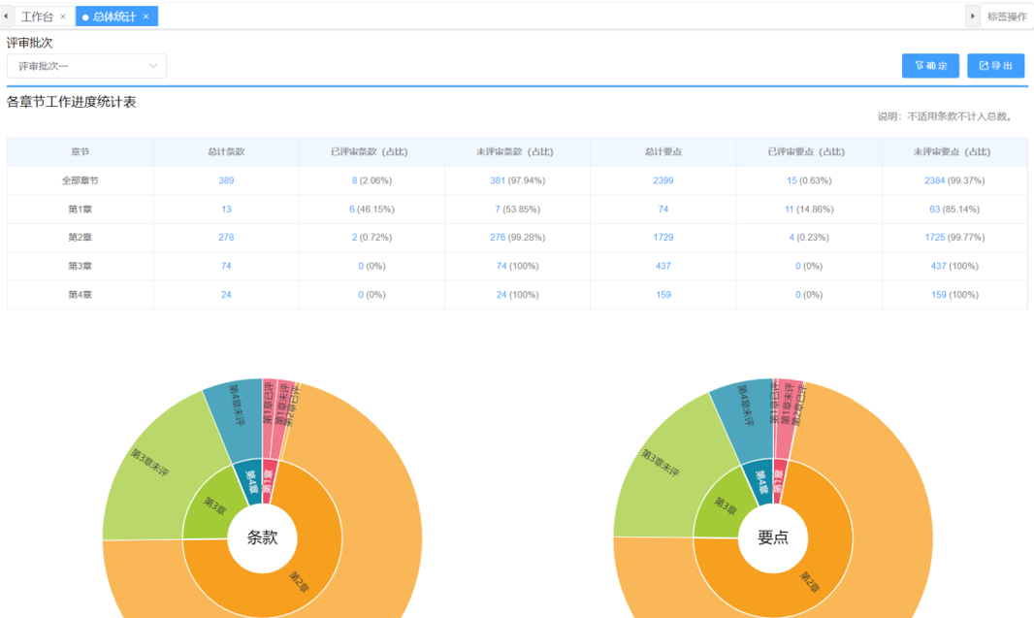Open 第4章 reviewed points link 0
This screenshot has width=1034, height=618.
coord(798,295)
